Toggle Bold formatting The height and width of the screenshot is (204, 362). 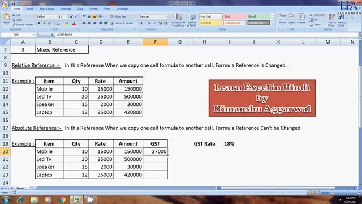tap(39, 23)
